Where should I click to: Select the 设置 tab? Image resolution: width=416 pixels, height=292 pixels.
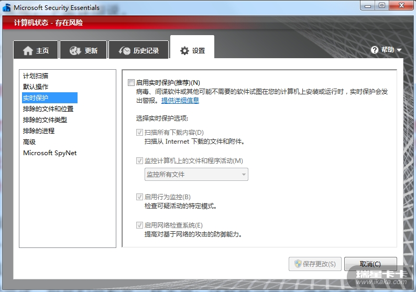tap(192, 47)
